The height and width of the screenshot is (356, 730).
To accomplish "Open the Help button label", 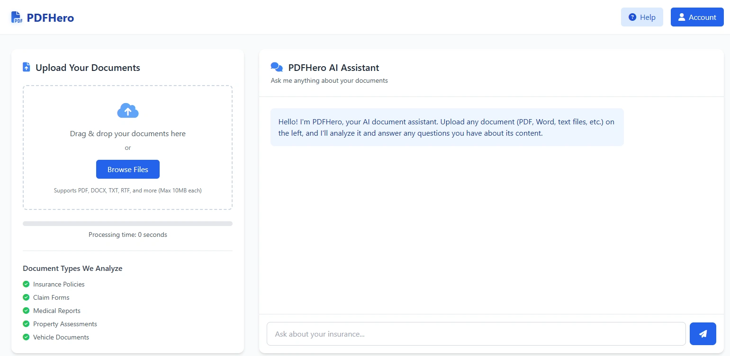I will click(x=648, y=17).
